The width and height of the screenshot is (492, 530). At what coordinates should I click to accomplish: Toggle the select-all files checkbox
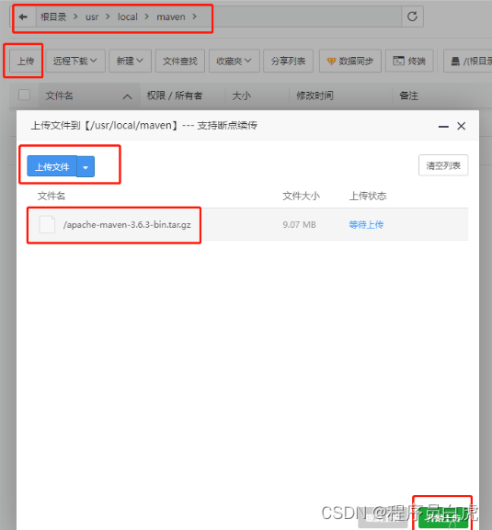tap(24, 95)
